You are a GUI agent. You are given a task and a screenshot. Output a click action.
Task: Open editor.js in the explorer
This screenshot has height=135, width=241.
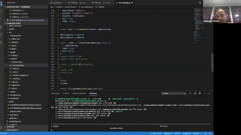(15, 42)
